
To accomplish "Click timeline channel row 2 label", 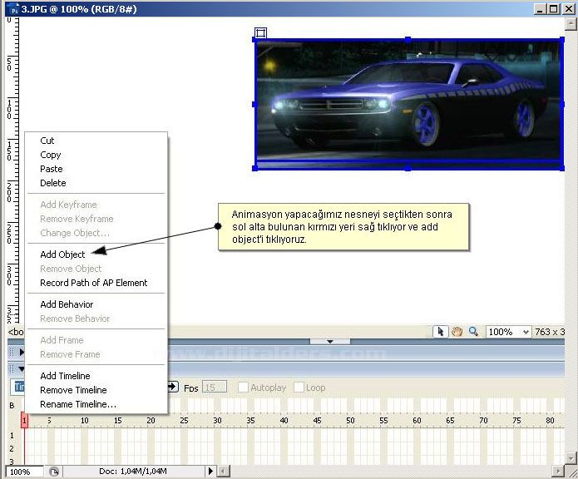I will 12,448.
